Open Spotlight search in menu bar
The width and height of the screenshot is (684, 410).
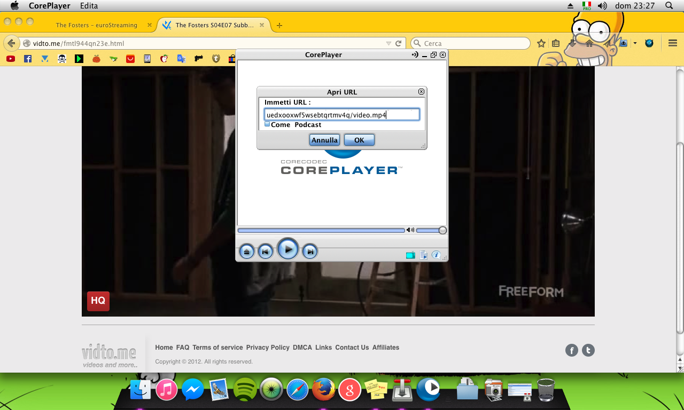(x=669, y=6)
